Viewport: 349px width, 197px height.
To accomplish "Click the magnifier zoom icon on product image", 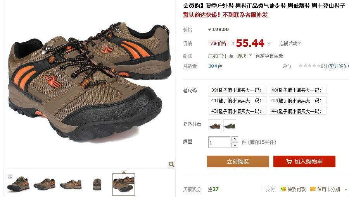I will [171, 165].
